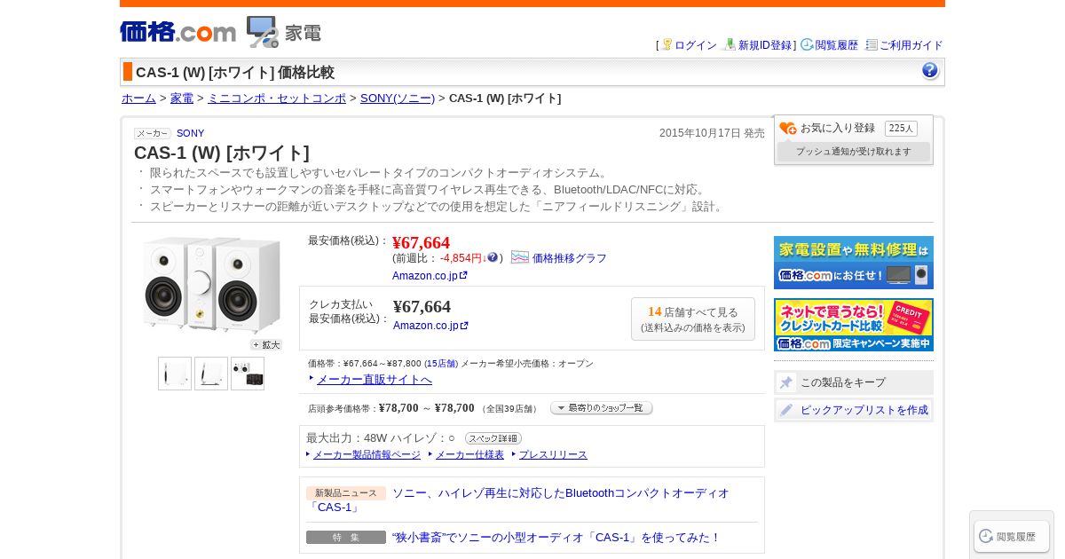Select the first product thumbnail
This screenshot has height=559, width=1065.
point(175,374)
